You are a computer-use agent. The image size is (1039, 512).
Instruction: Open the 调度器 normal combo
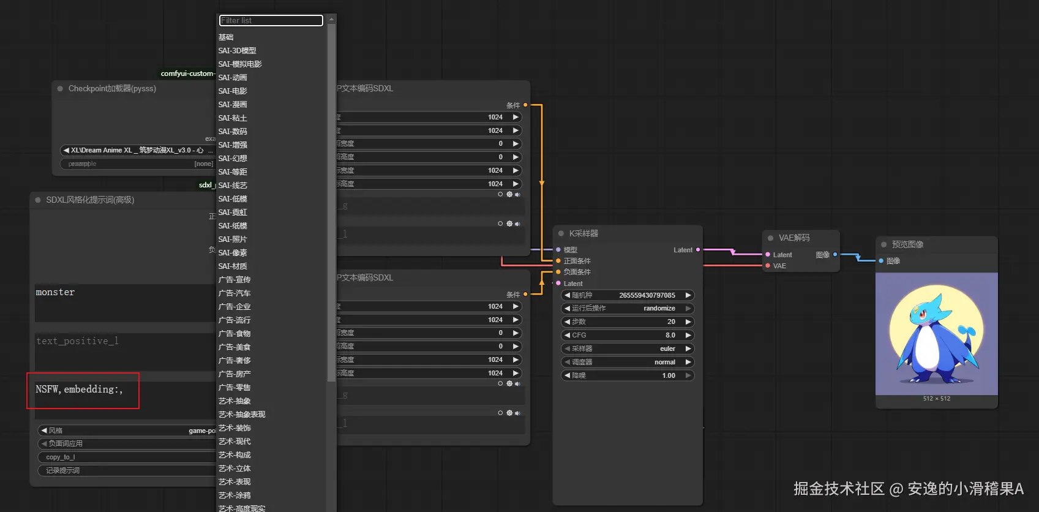coord(628,362)
